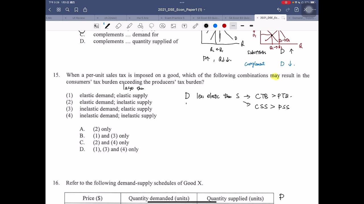Image resolution: width=364 pixels, height=204 pixels.
Task: Tap answer "D. (1), (3) and (4) only"
Action: [x=109, y=149]
